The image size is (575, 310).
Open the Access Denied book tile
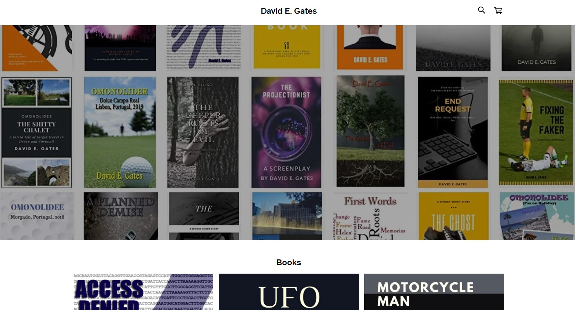[143, 292]
